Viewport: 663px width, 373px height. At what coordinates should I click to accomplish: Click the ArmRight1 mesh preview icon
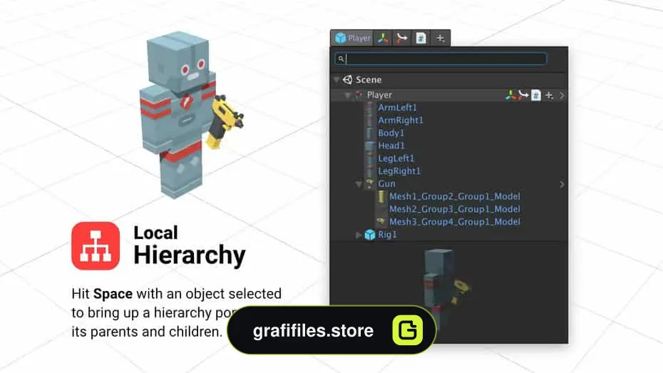370,120
